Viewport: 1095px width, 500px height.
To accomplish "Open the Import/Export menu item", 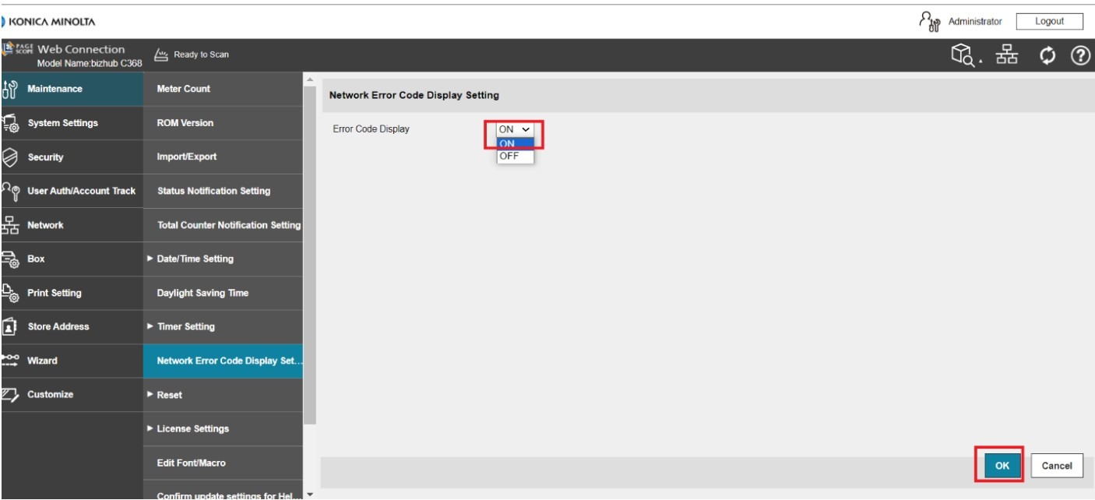I will point(187,157).
